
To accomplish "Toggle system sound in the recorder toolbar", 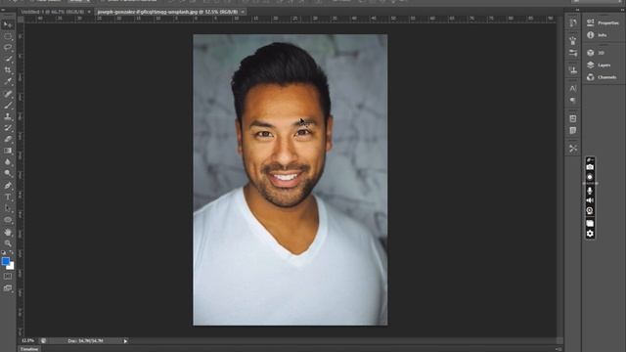I will 590,200.
